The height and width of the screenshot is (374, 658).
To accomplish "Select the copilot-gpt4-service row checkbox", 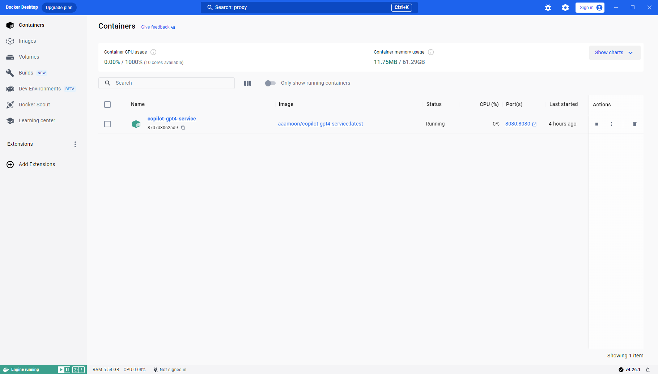I will [107, 124].
